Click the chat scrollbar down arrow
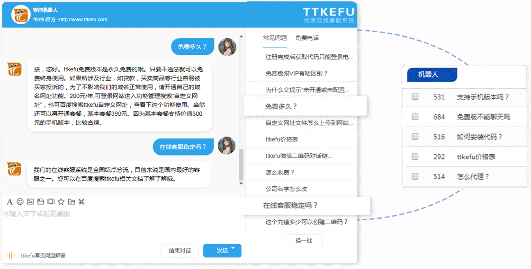This screenshot has width=531, height=269. click(x=241, y=183)
